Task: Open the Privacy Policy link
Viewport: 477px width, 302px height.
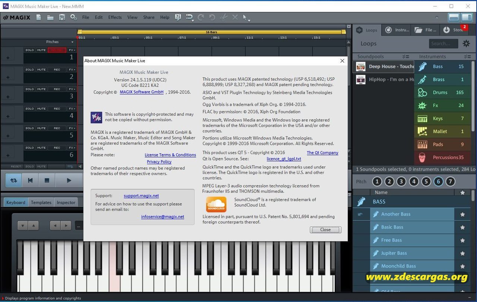Action: coord(159,162)
